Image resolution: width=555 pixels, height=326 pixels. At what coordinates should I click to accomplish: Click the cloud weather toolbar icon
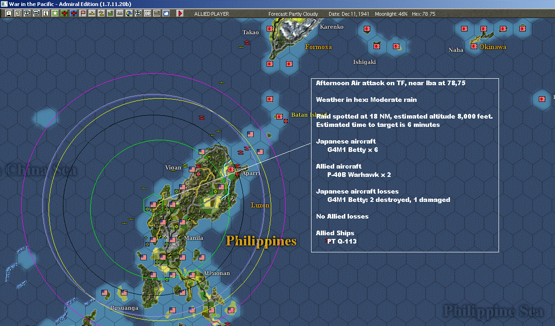(166, 13)
